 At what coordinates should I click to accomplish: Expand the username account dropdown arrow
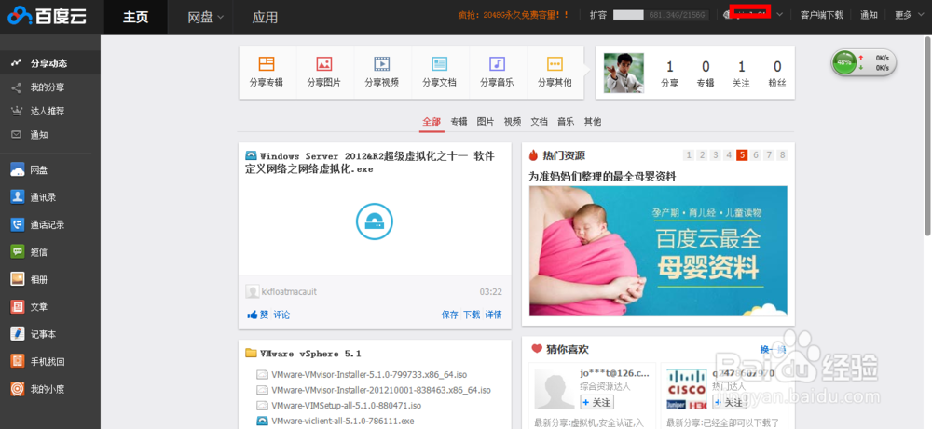[779, 15]
